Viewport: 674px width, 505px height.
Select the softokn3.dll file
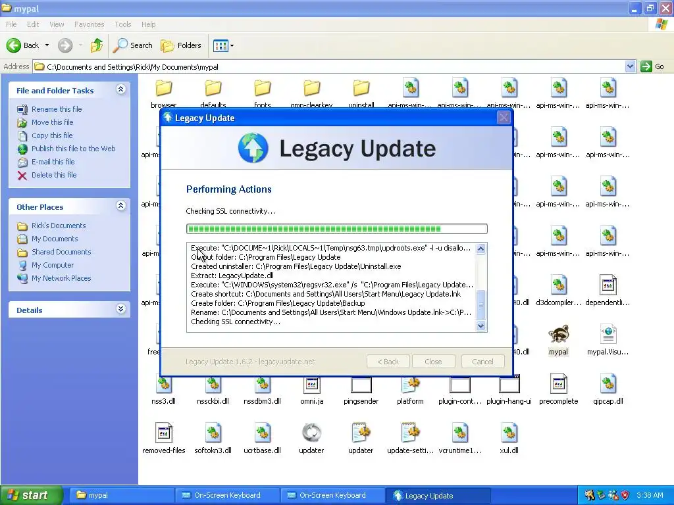click(213, 439)
